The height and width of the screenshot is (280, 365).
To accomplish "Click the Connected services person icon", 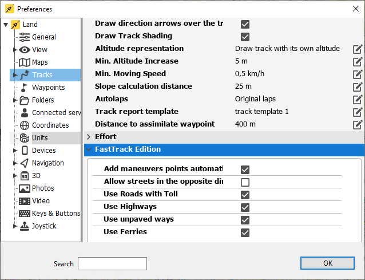I will click(x=25, y=112).
